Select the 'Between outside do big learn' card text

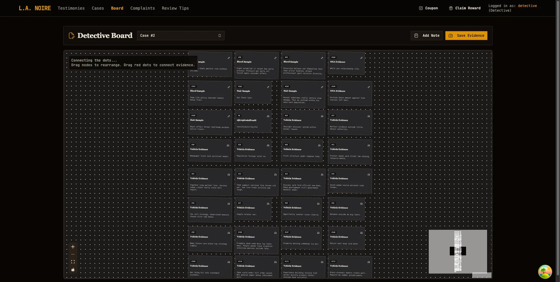click(345, 214)
